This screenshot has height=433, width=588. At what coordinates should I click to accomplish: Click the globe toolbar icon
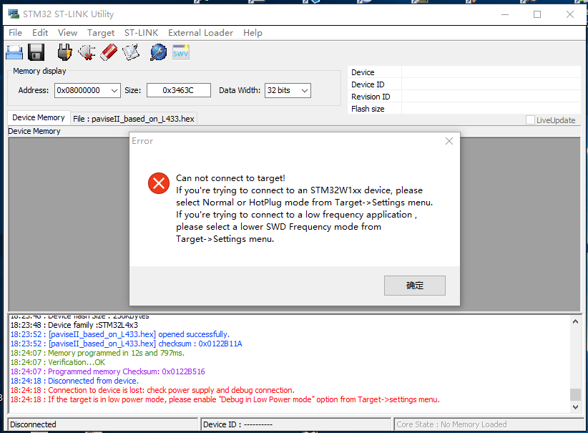(158, 52)
